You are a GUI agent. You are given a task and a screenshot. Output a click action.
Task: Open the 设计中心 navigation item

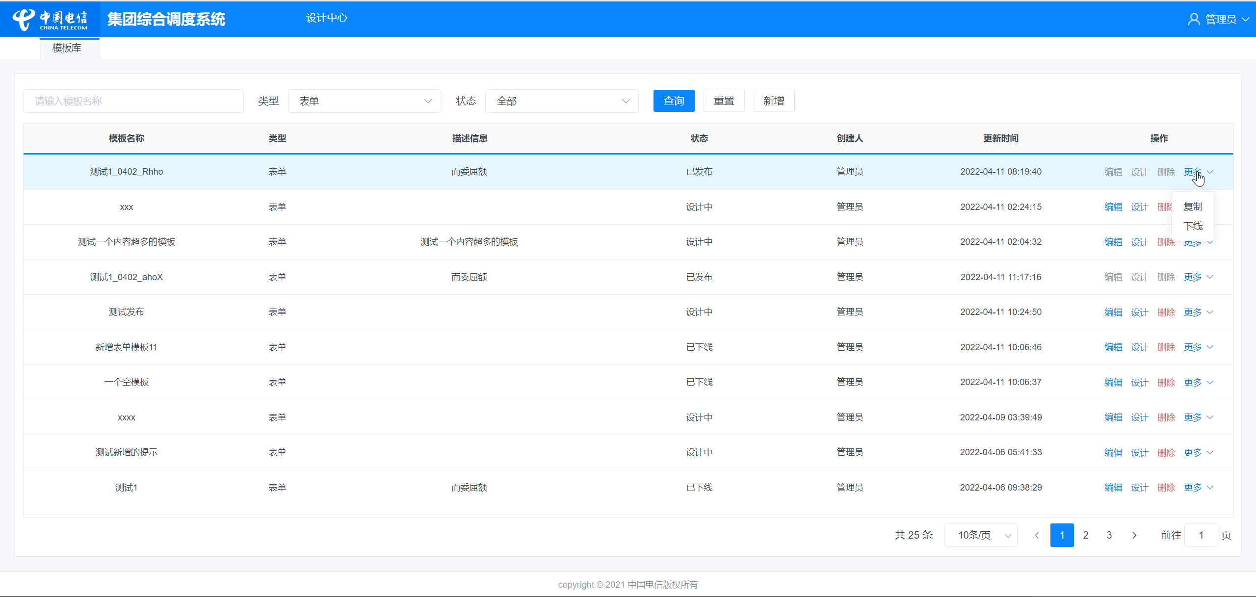(326, 18)
